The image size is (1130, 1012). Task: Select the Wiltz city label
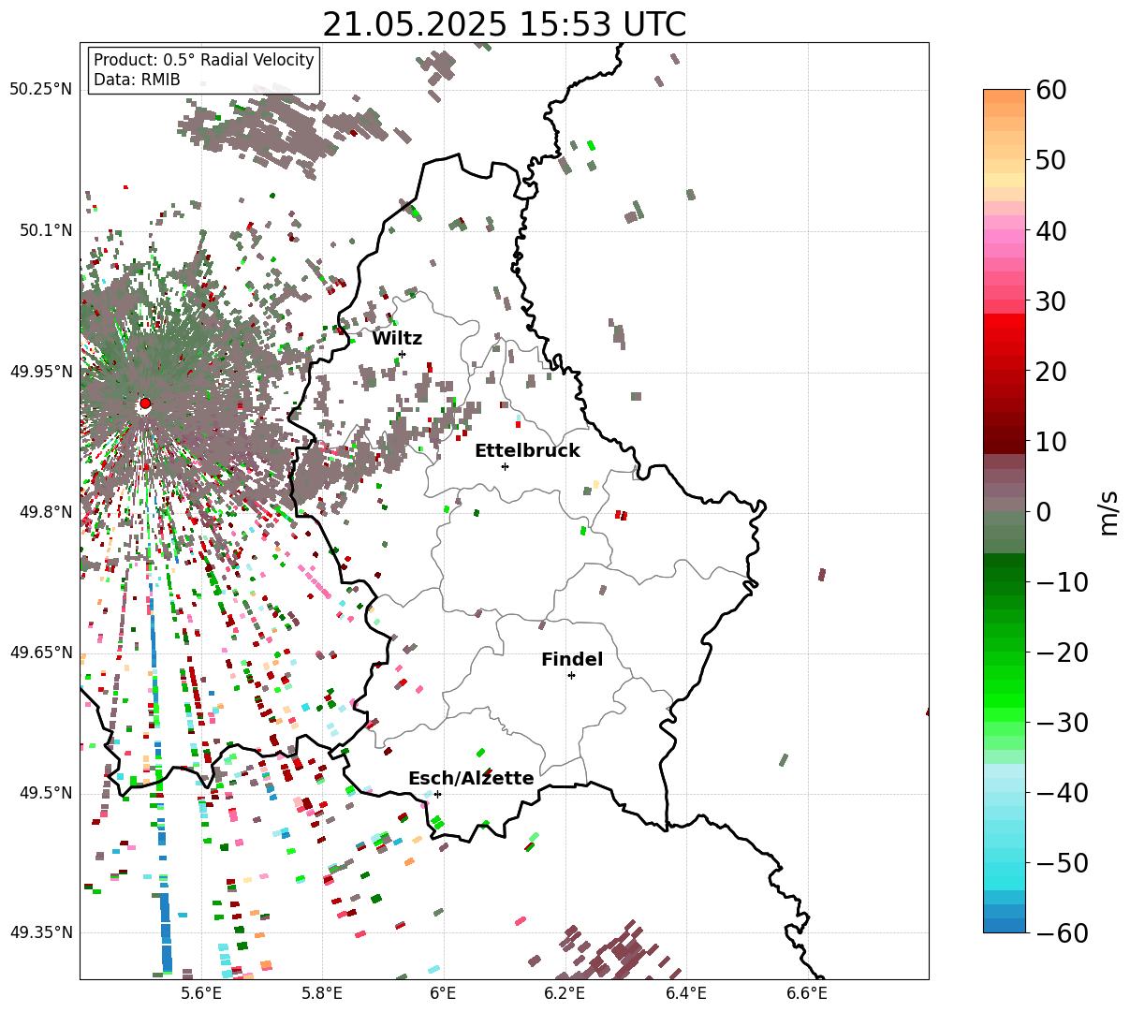point(397,338)
